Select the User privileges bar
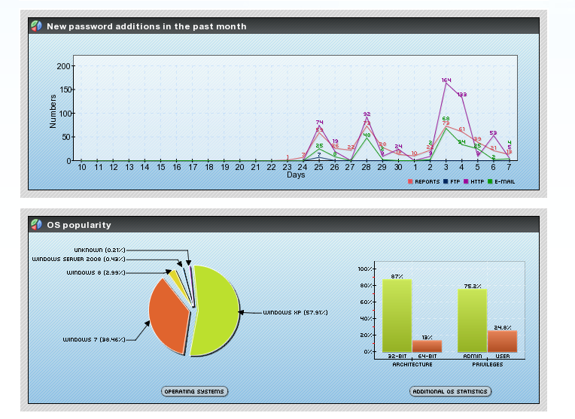The image size is (575, 419). click(x=503, y=342)
